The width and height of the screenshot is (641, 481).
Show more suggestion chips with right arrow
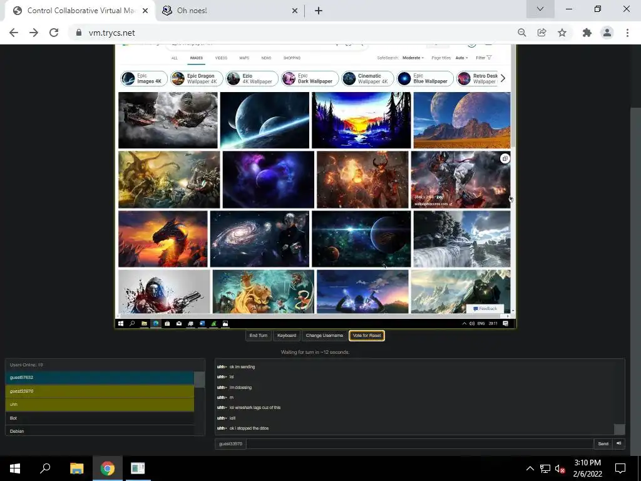point(503,78)
